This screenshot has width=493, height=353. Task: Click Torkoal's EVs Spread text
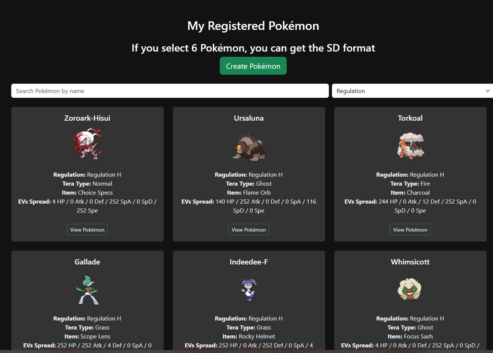[x=410, y=206]
